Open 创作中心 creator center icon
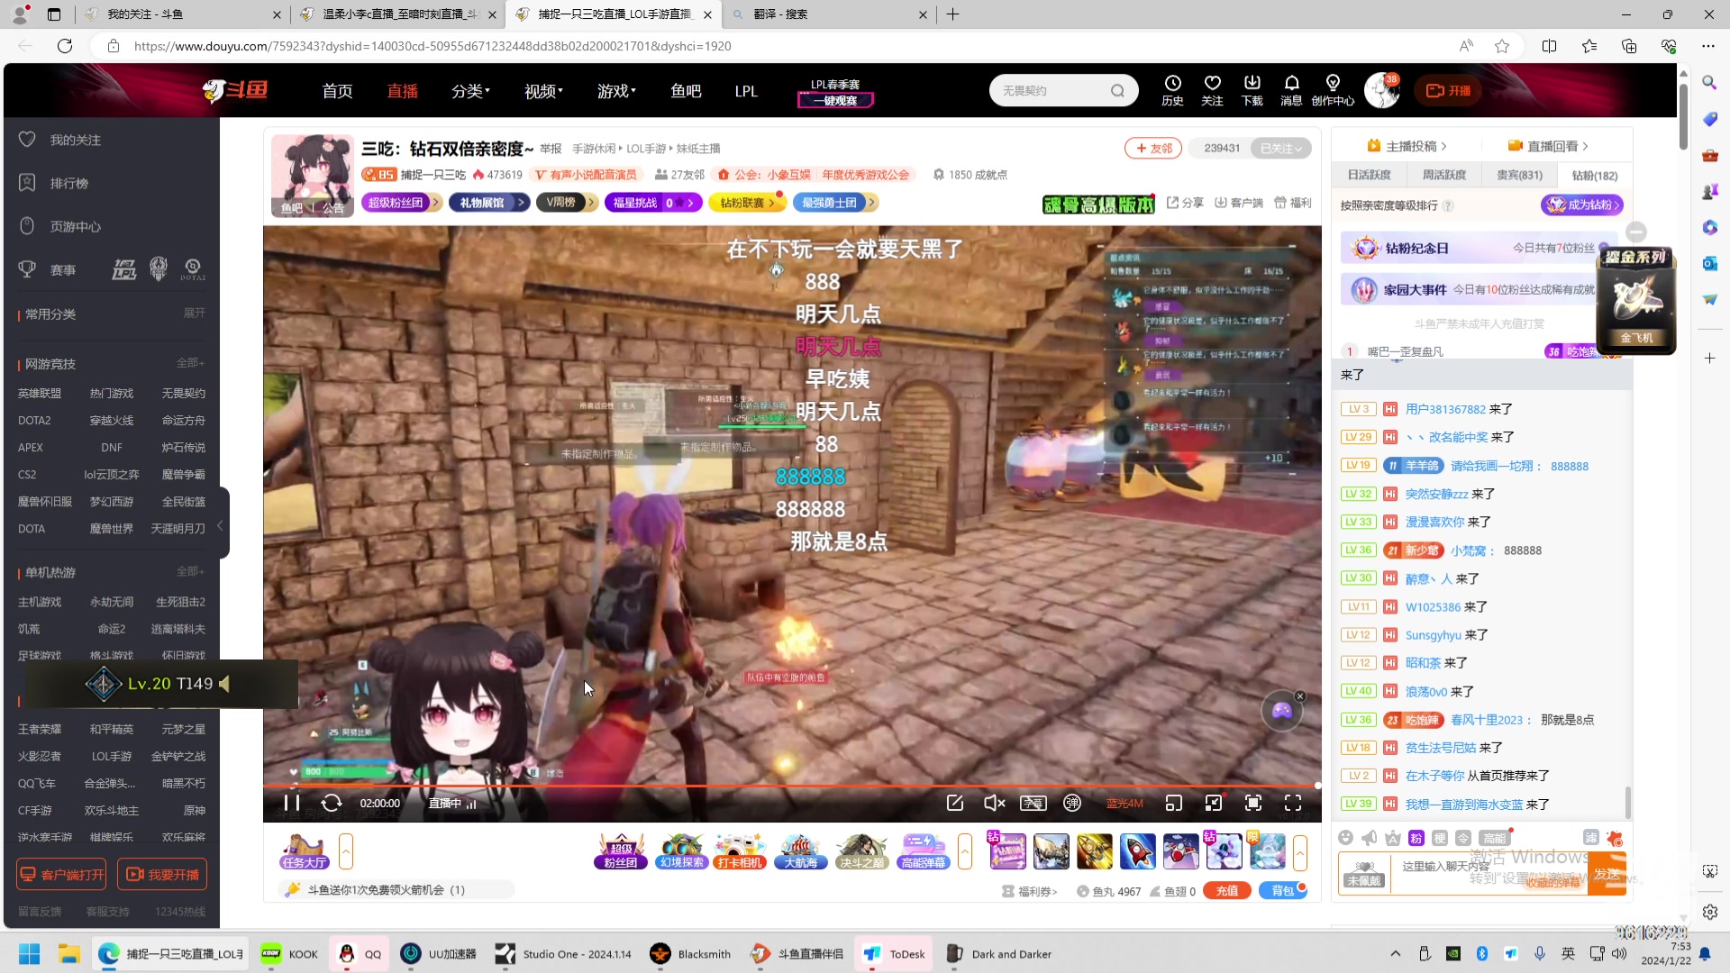Image resolution: width=1730 pixels, height=973 pixels. tap(1333, 90)
